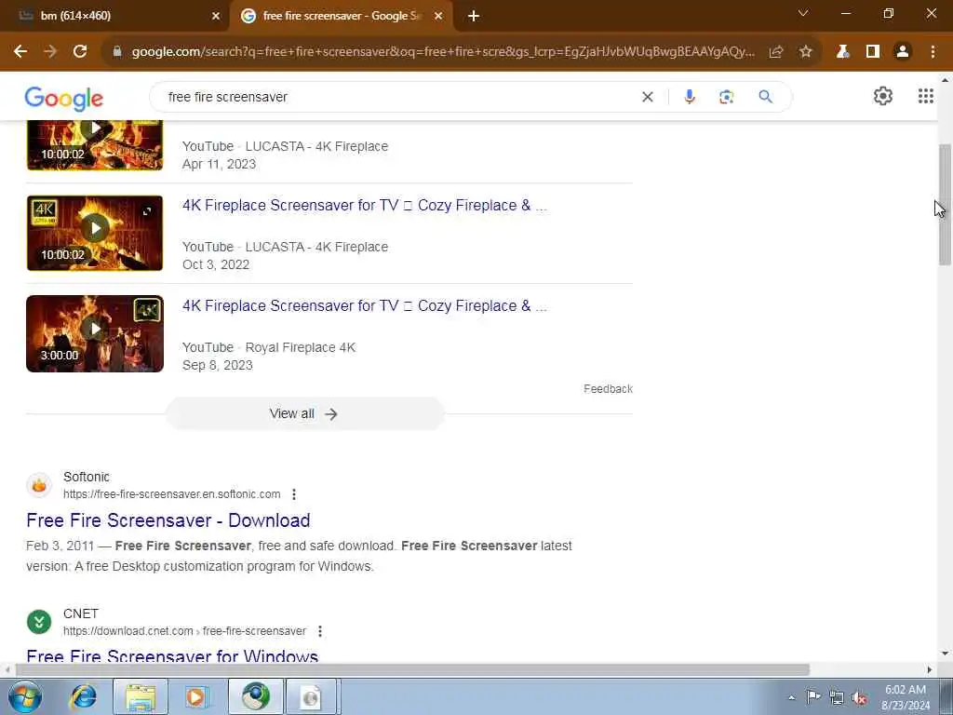Go back to the previous page
Image resolution: width=953 pixels, height=715 pixels.
click(x=20, y=52)
